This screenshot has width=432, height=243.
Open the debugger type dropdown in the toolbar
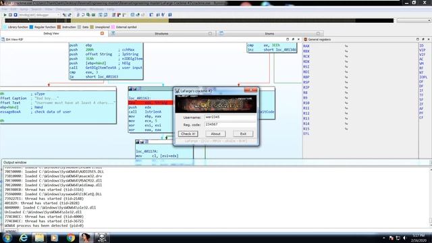(x=39, y=15)
